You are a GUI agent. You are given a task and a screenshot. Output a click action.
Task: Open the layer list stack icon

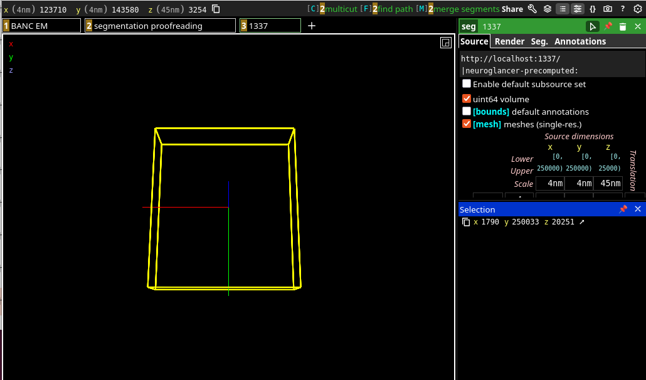coord(548,9)
